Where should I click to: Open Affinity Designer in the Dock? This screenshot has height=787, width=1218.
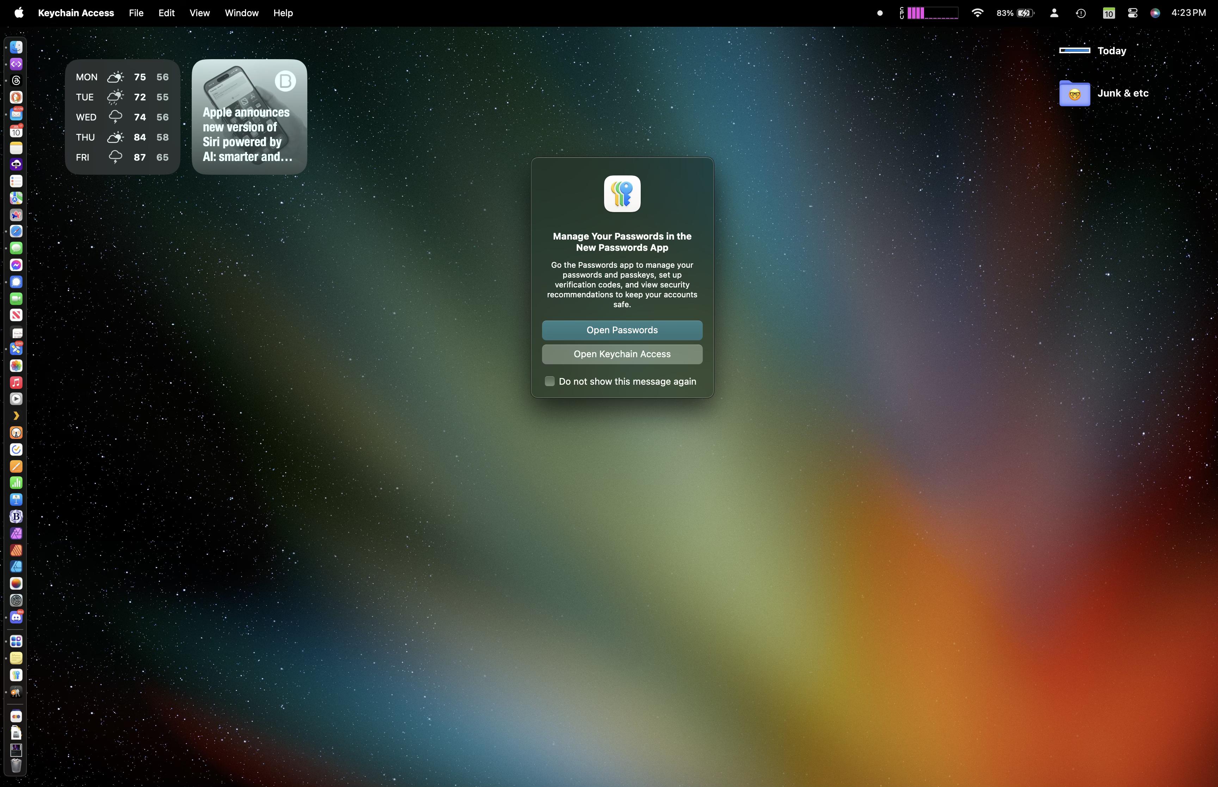pyautogui.click(x=16, y=567)
